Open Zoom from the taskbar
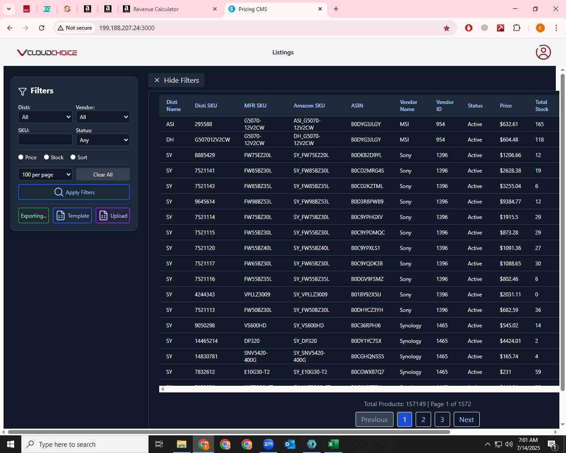566x453 pixels. (268, 444)
